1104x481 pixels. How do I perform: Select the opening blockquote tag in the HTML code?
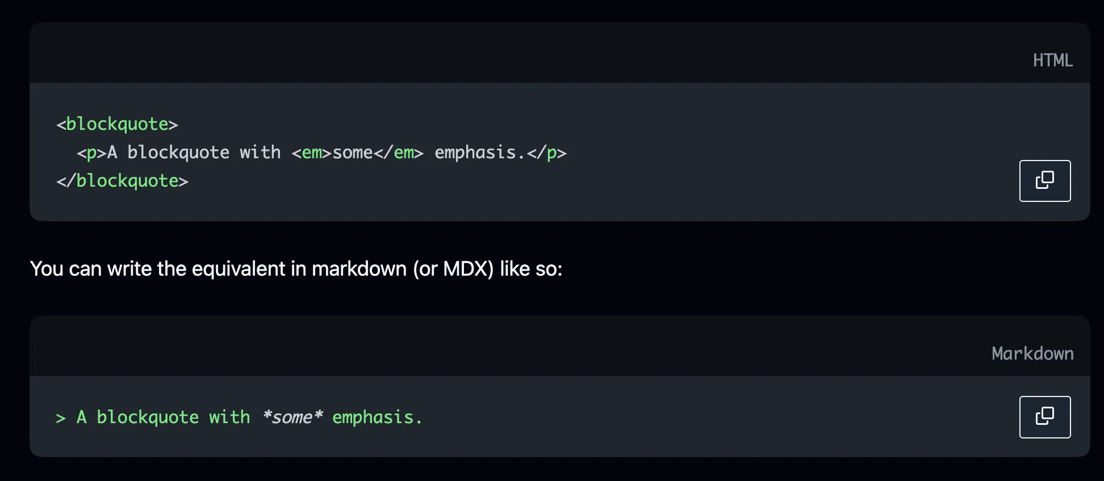117,124
